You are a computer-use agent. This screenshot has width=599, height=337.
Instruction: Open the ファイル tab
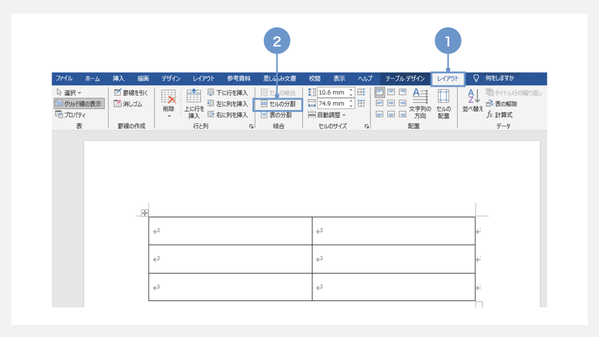(64, 79)
